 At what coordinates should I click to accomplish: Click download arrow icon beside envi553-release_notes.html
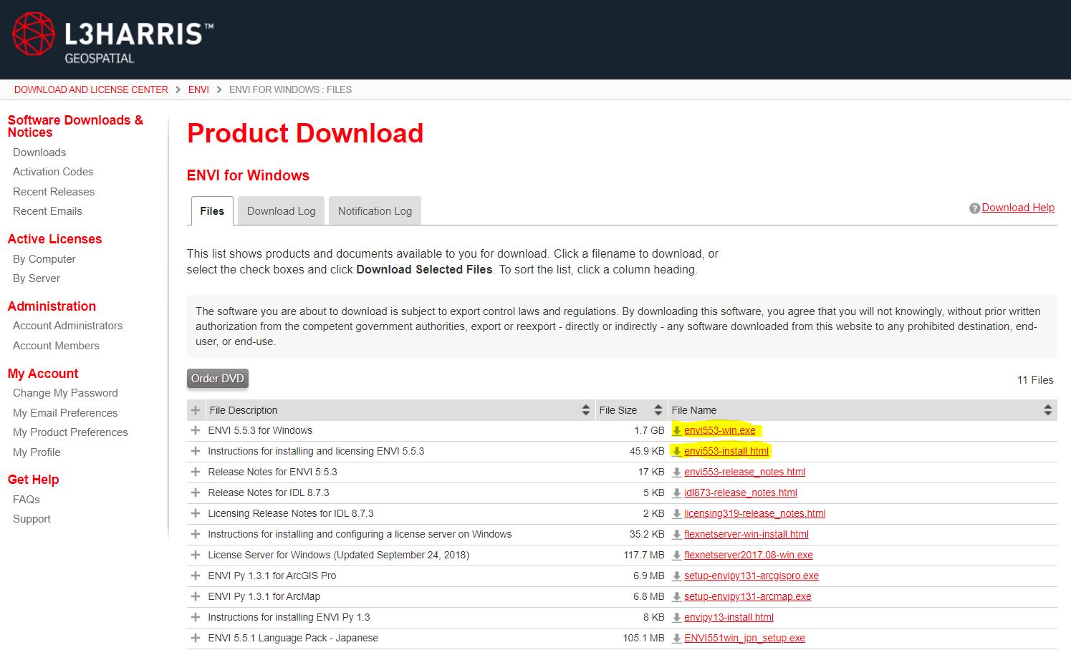point(676,472)
